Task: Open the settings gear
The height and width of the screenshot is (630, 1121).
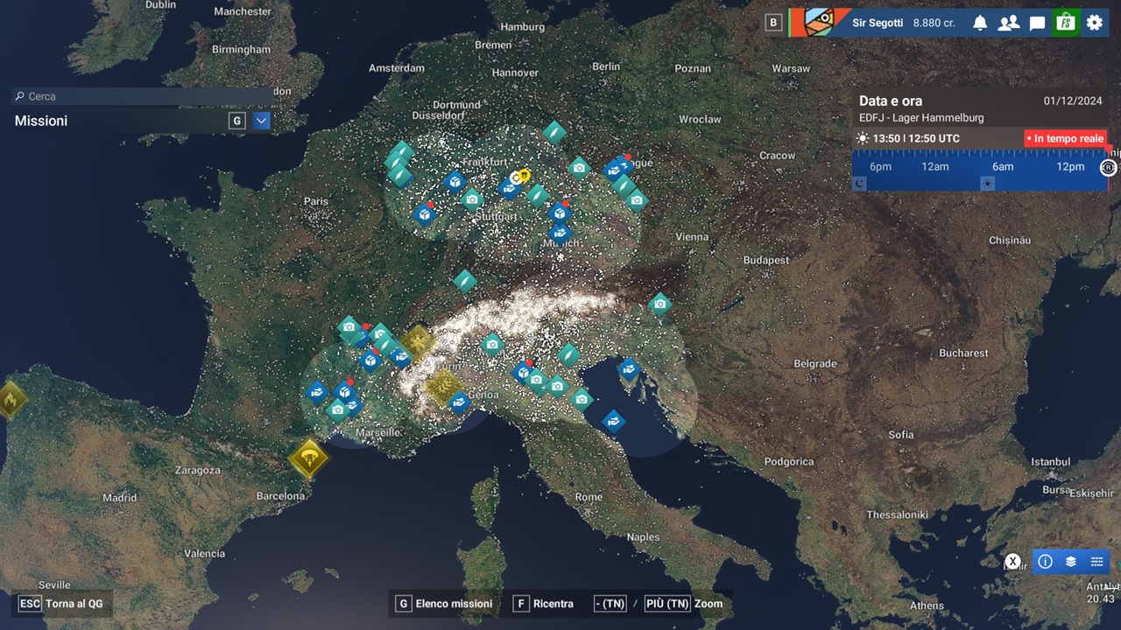Action: (x=1095, y=23)
